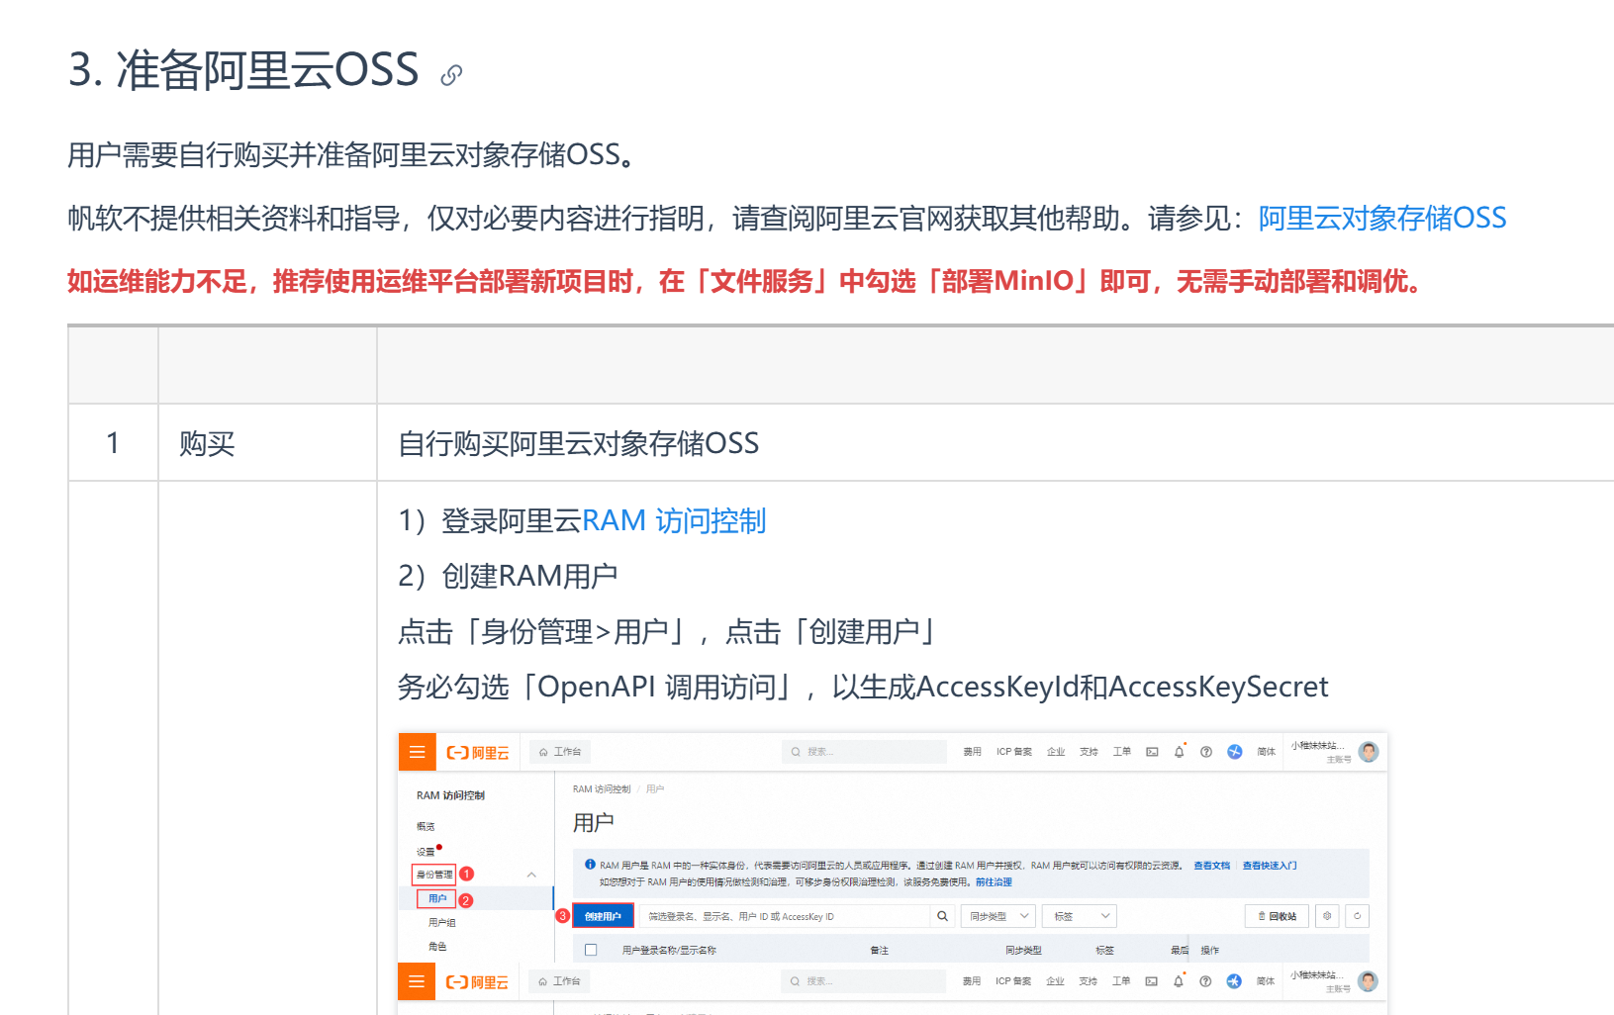Screen dimensions: 1614x1015
Task: Tick the select-all checkbox in the user table header
Action: point(591,950)
